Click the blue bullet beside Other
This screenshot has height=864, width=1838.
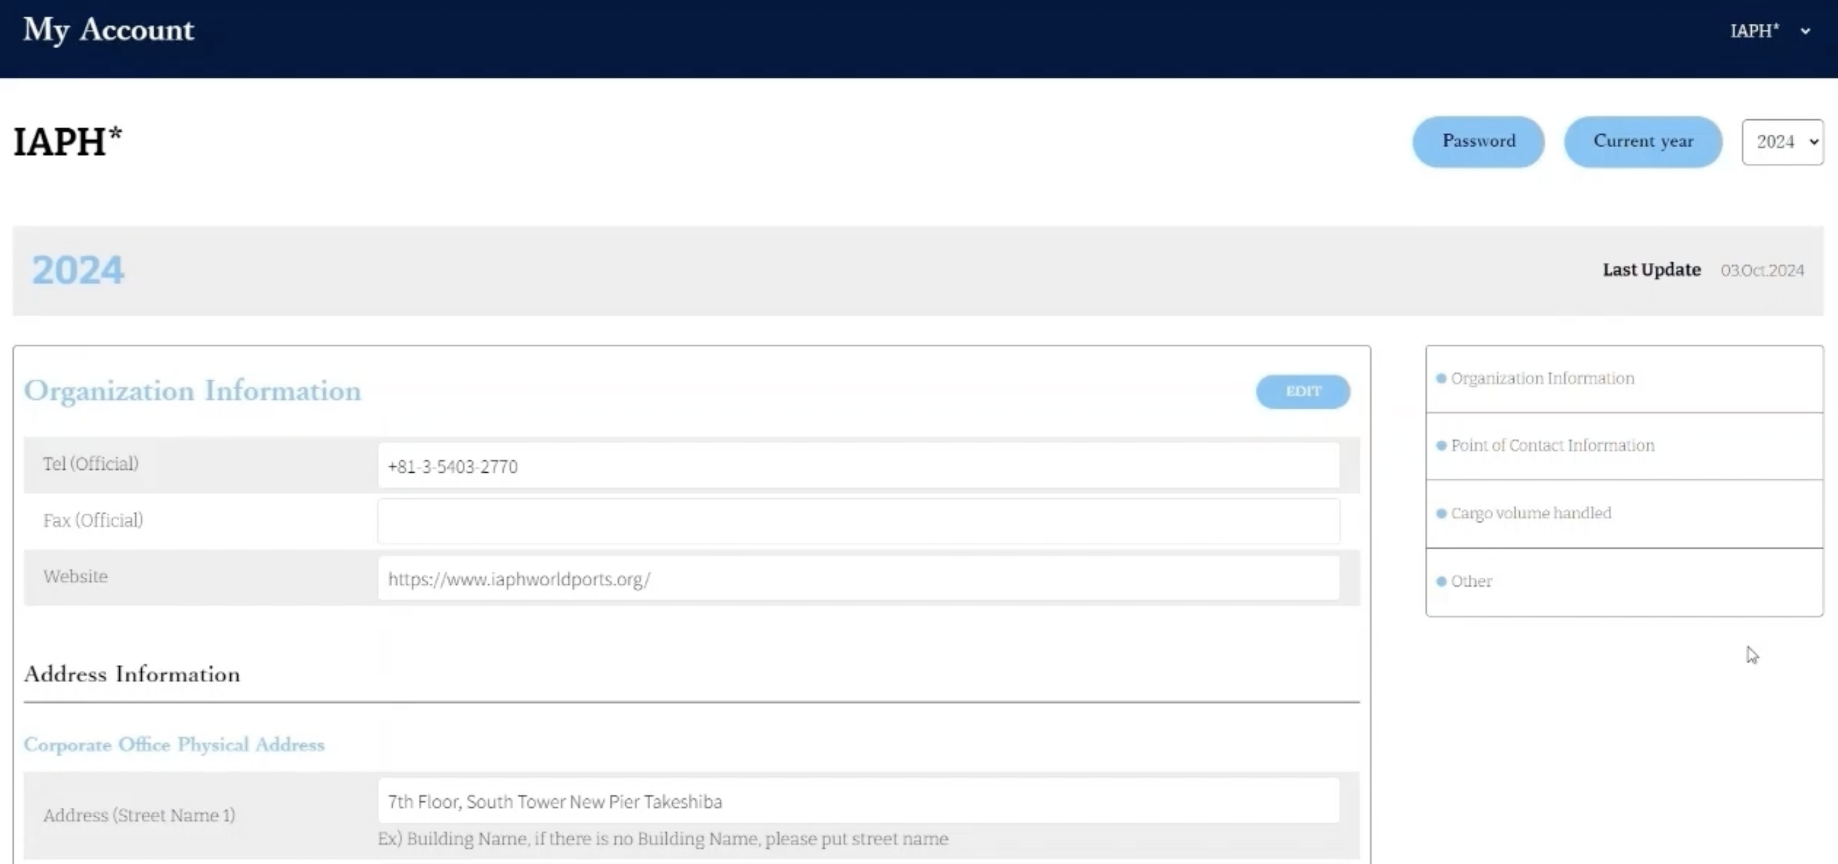coord(1441,582)
